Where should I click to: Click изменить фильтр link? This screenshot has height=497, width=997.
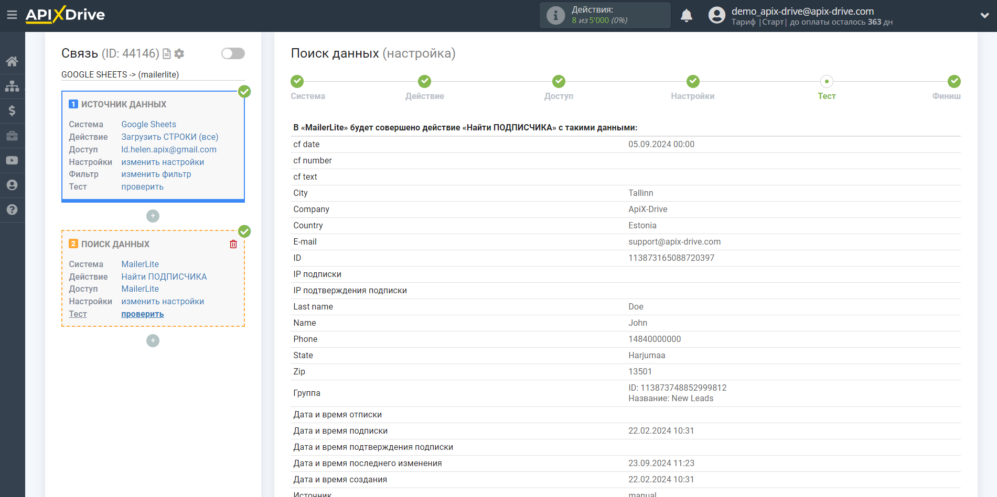pyautogui.click(x=156, y=174)
